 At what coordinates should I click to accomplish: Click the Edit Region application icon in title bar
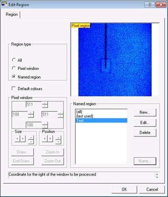(x=4, y=5)
